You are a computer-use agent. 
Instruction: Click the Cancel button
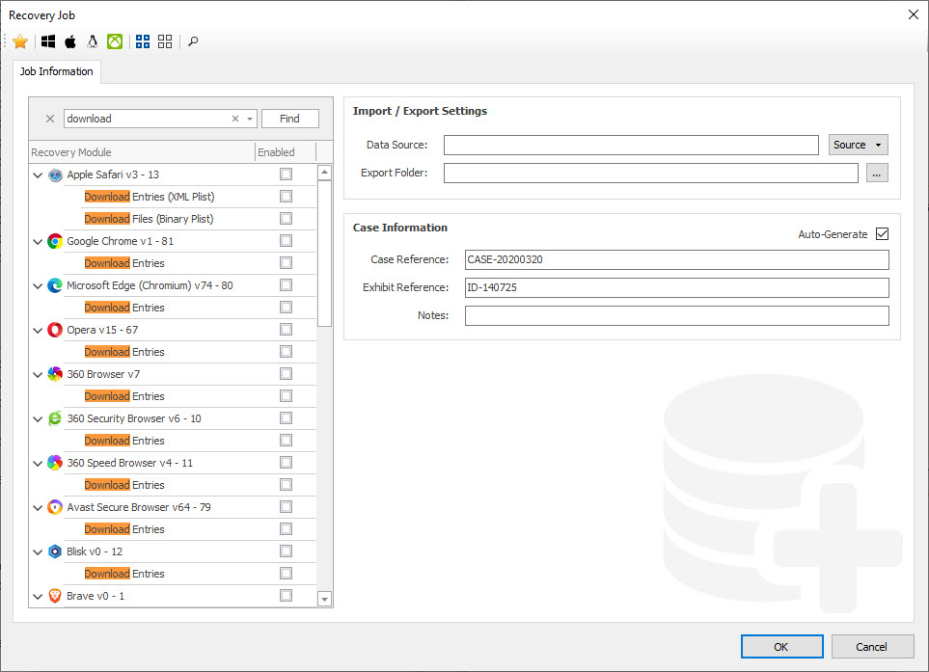tap(871, 647)
